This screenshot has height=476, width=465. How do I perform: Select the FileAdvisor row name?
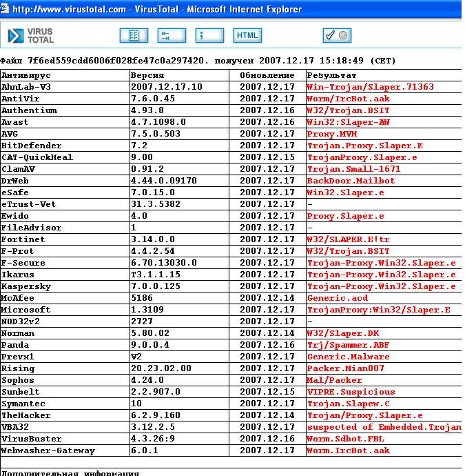32,228
